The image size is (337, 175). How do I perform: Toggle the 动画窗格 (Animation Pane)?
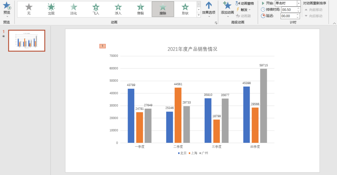coord(245,3)
